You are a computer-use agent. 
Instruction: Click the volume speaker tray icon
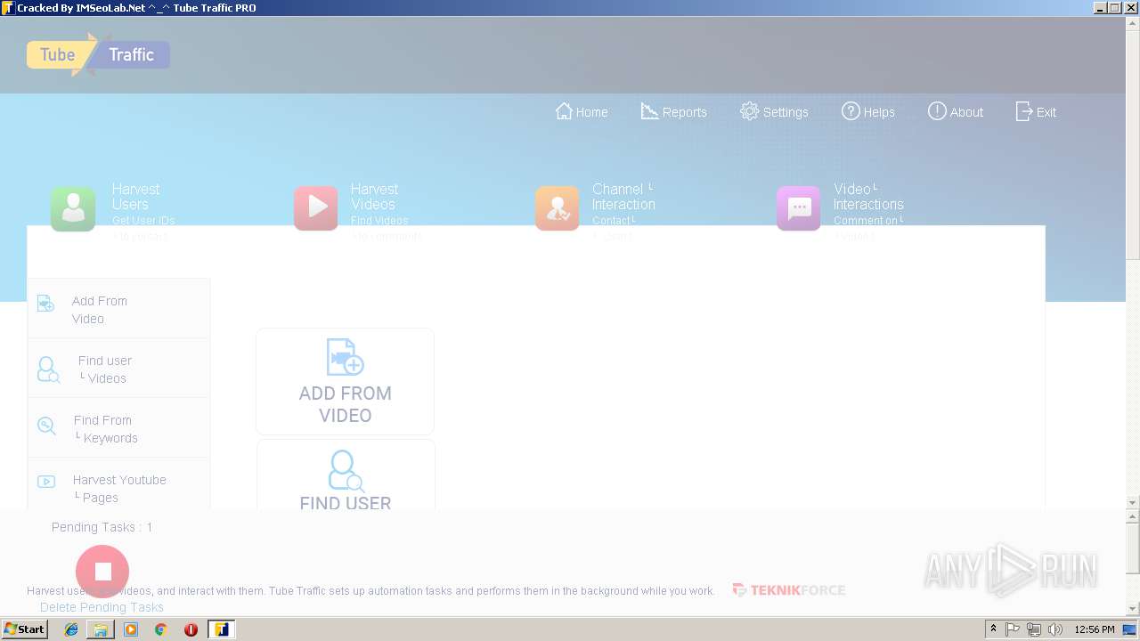point(1055,629)
